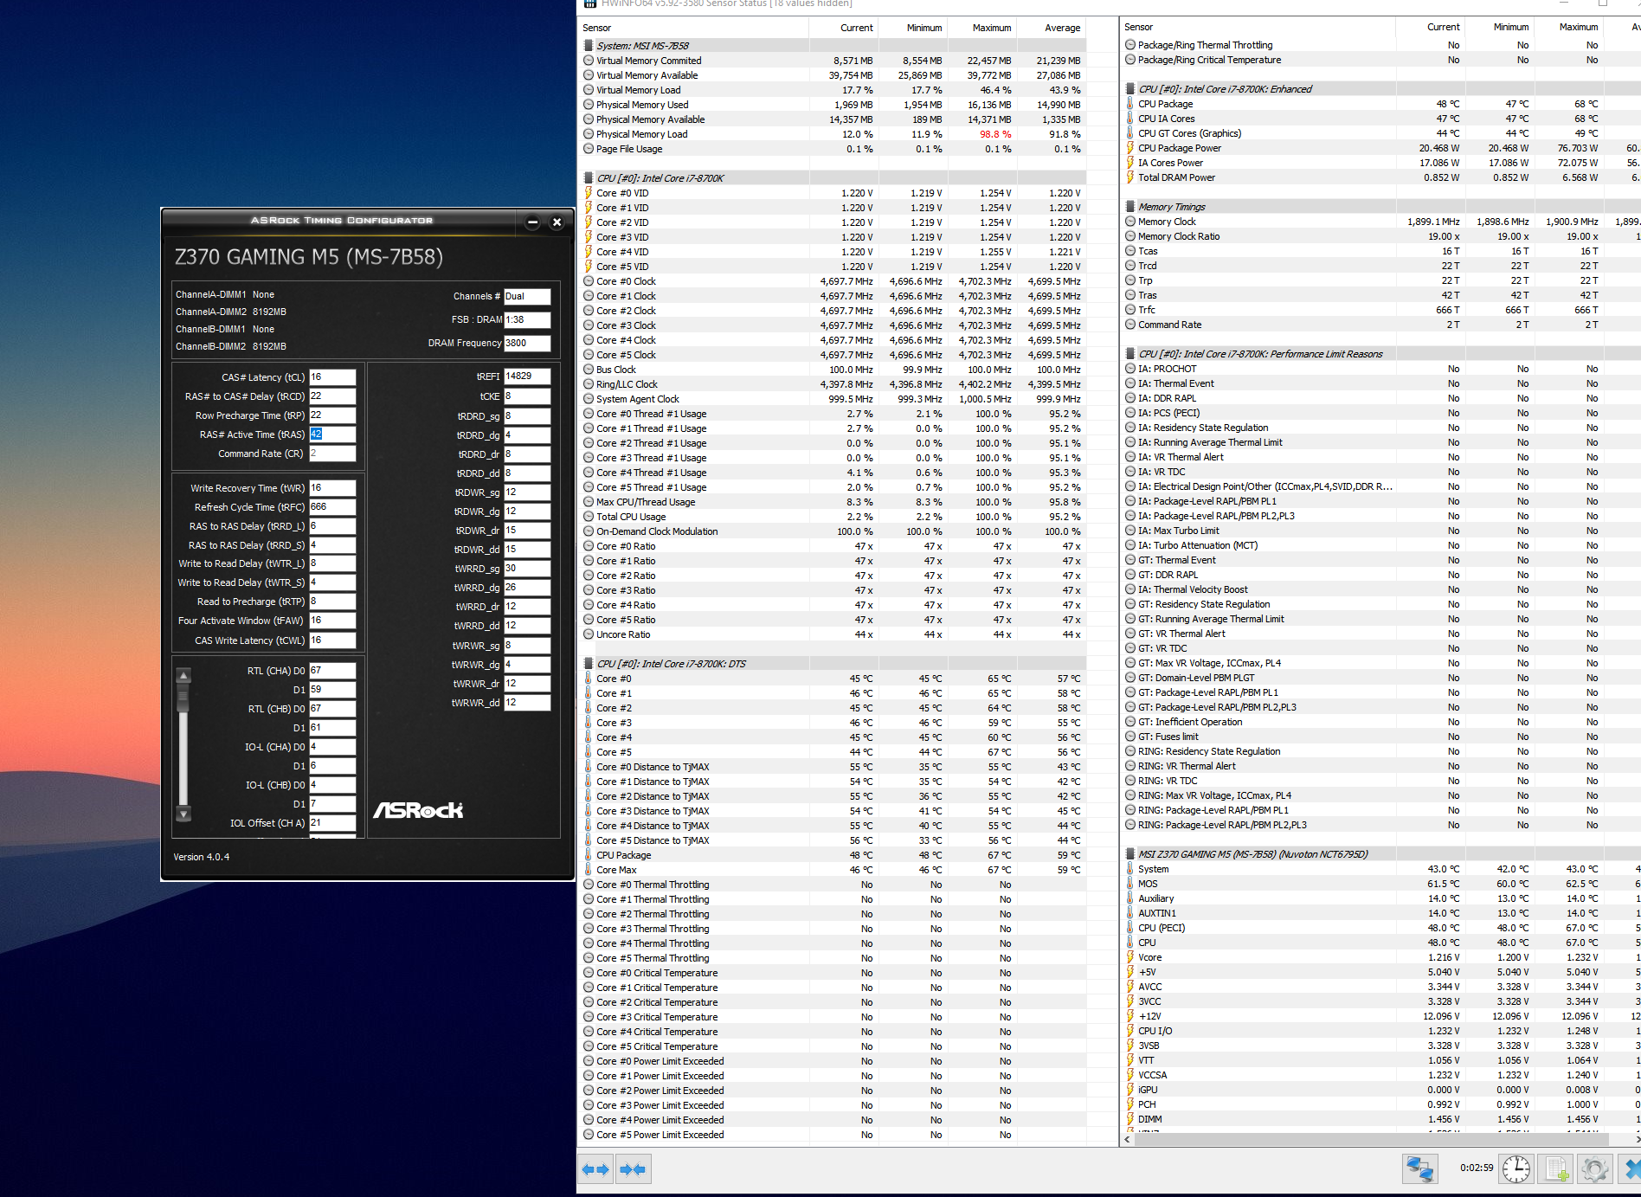Click the left arrow of HWiNFO horizontal scrollbar
The width and height of the screenshot is (1641, 1197).
tap(1127, 1140)
